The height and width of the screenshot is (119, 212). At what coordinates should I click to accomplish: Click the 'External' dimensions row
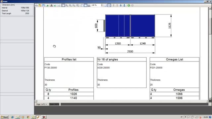tap(16, 11)
